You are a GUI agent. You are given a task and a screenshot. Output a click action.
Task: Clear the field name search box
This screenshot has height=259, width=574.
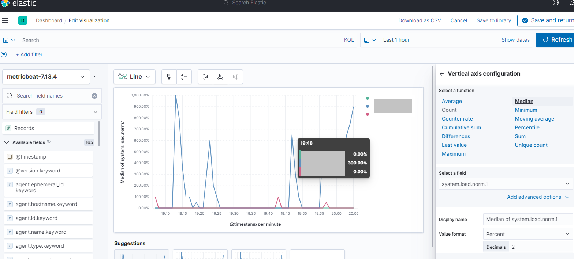click(x=94, y=96)
